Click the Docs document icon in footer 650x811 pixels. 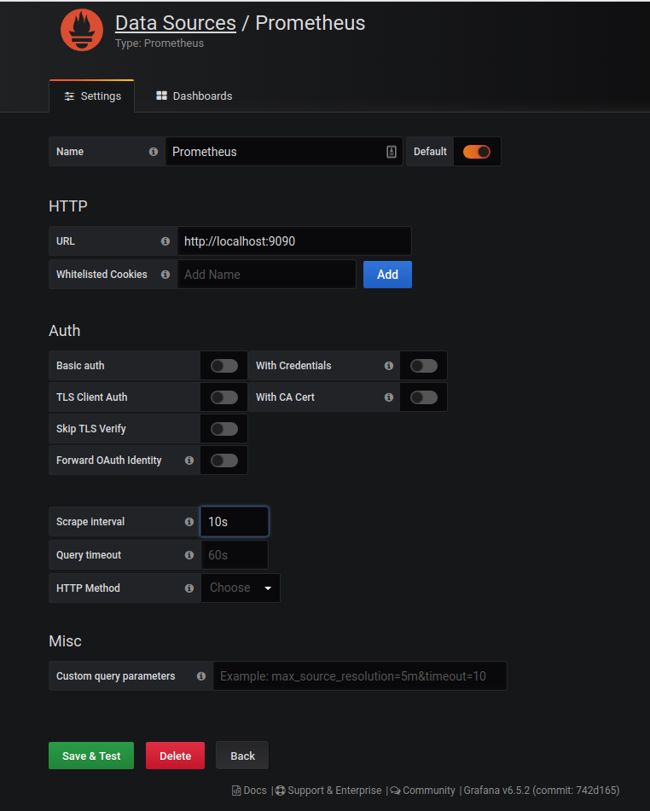click(x=236, y=791)
